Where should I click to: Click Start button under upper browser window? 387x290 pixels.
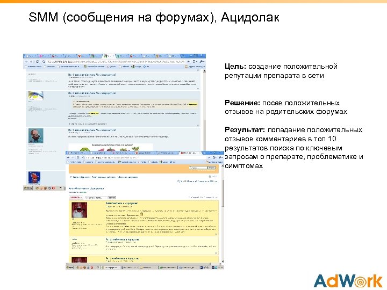(x=28, y=188)
